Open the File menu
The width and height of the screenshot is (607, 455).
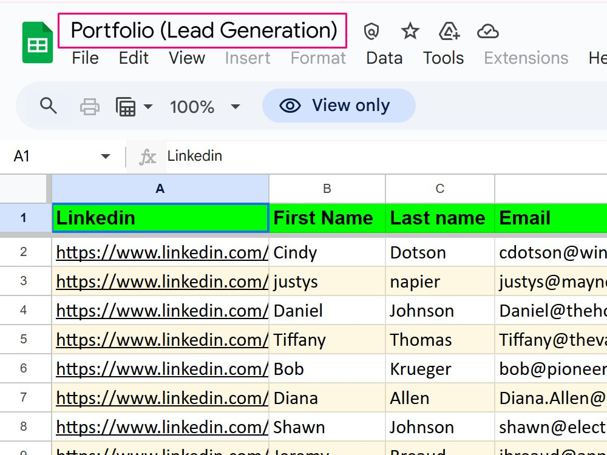tap(85, 58)
